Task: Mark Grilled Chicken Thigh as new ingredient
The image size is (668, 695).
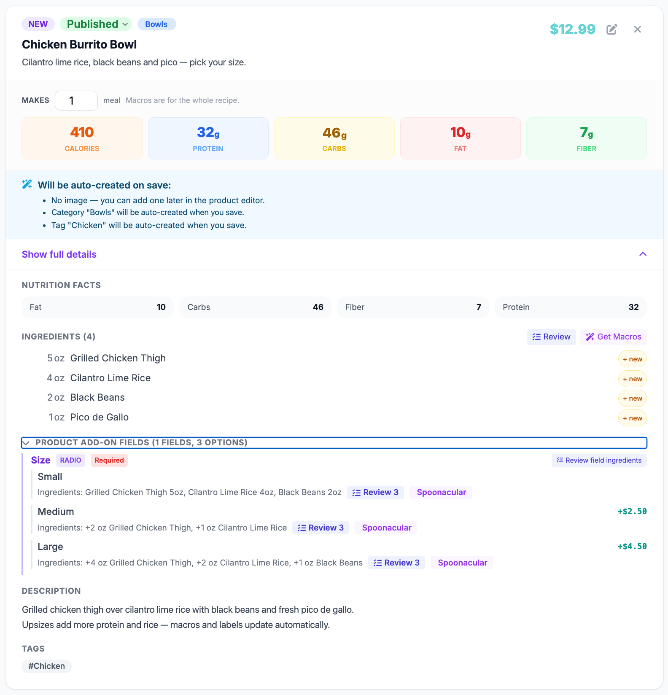Action: [x=632, y=359]
